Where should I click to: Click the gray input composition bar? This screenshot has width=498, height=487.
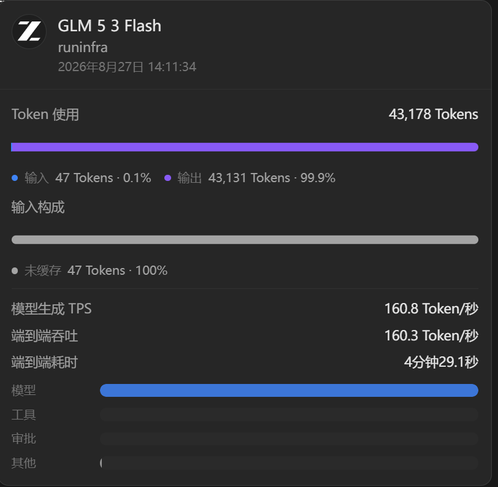click(x=245, y=240)
